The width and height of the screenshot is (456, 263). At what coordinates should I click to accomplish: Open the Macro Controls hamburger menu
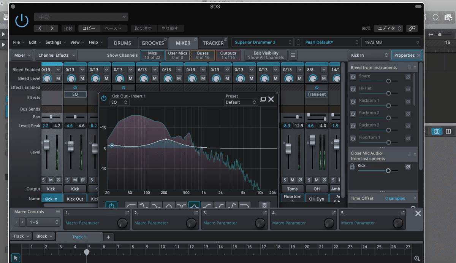58,212
